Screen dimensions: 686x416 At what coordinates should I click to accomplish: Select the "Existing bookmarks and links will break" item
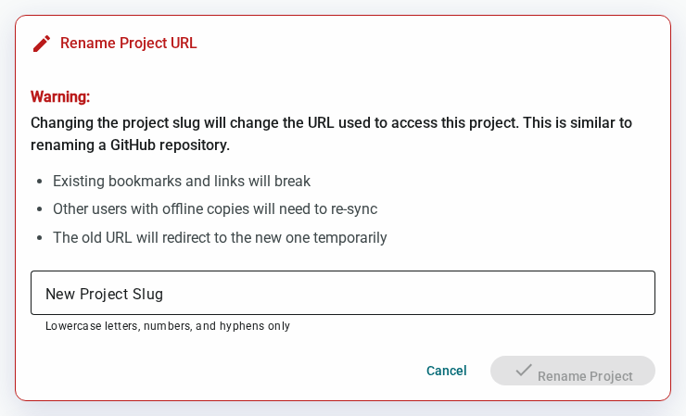182,181
